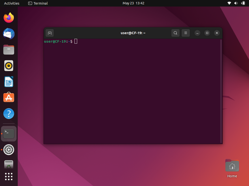Open the clock and calendar panel
Image resolution: width=249 pixels, height=186 pixels.
tap(133, 3)
